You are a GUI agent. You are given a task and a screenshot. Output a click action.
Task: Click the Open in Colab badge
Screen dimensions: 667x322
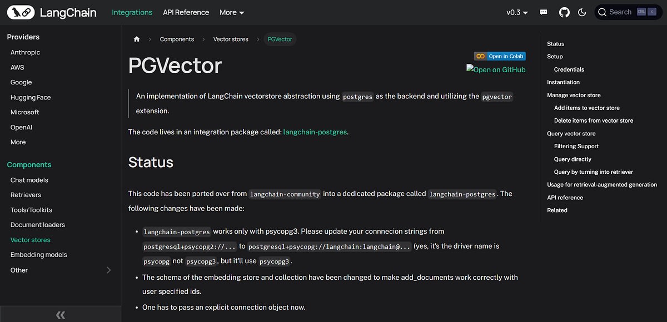[x=500, y=56]
